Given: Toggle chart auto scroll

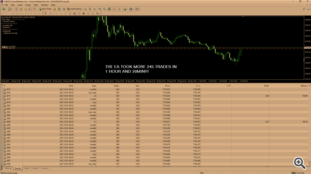Looking at the screenshot, I should [114, 9].
